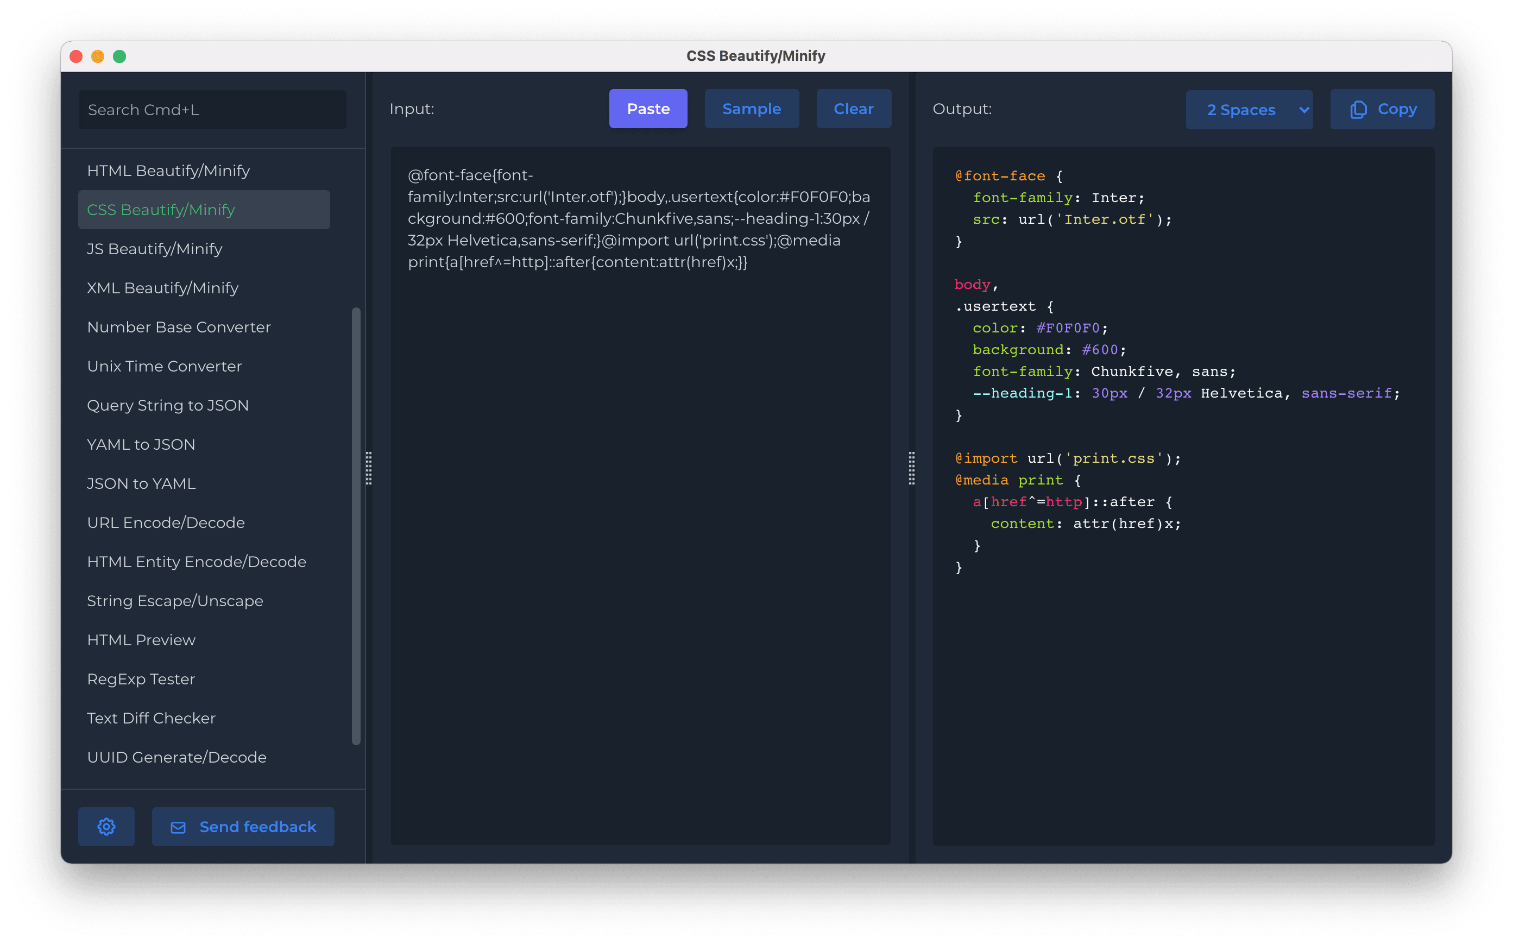Viewport: 1513px width, 944px height.
Task: Switch to JS Beautify/Minify
Action: click(154, 248)
